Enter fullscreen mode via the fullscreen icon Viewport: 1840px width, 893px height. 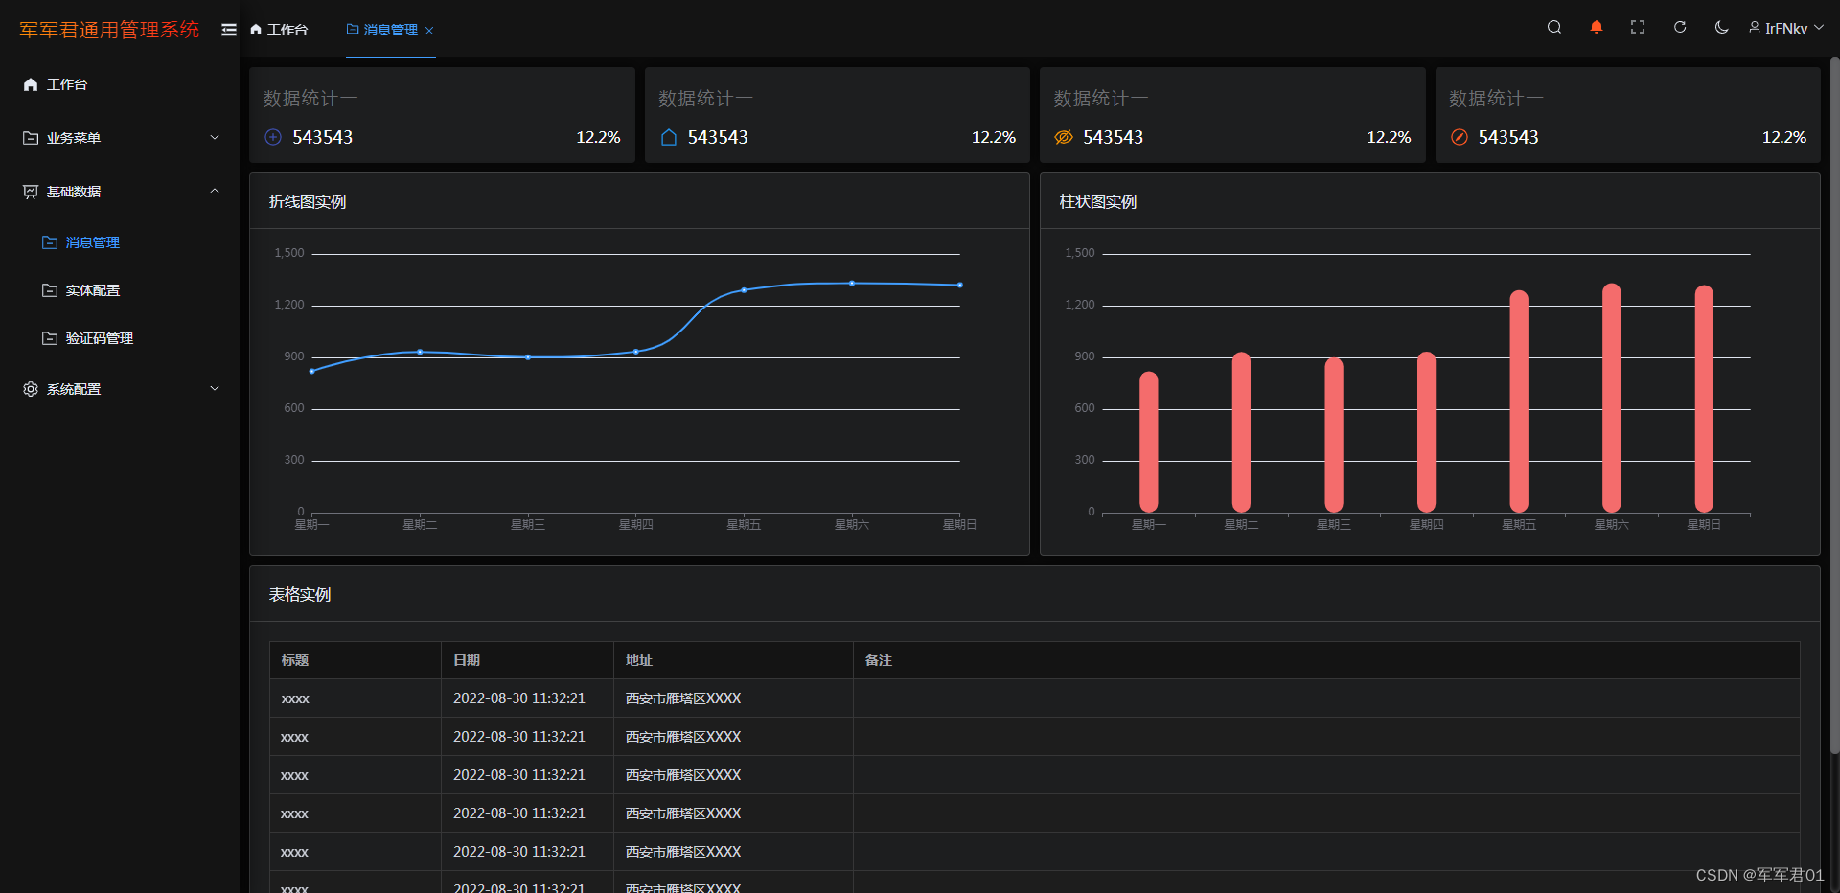[1638, 28]
